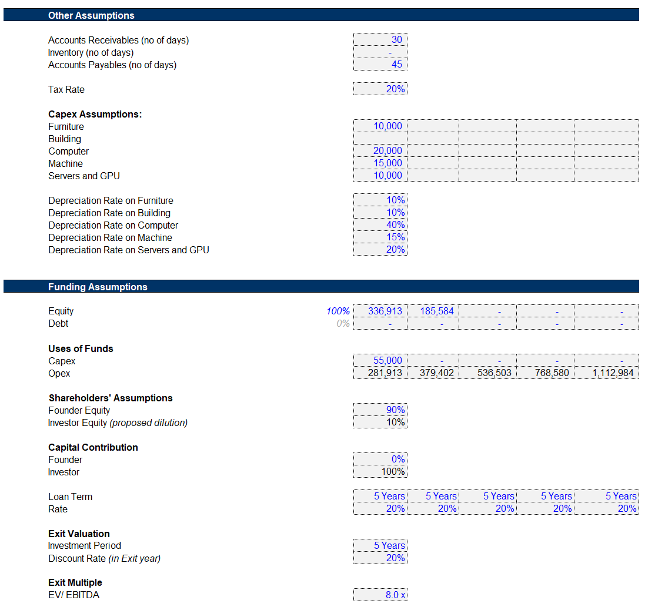Click the Capex uses of funds 55,000
Screen dimensions: 655x607
pos(380,361)
